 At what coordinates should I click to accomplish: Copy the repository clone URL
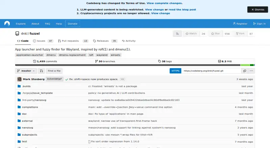tap(244, 71)
